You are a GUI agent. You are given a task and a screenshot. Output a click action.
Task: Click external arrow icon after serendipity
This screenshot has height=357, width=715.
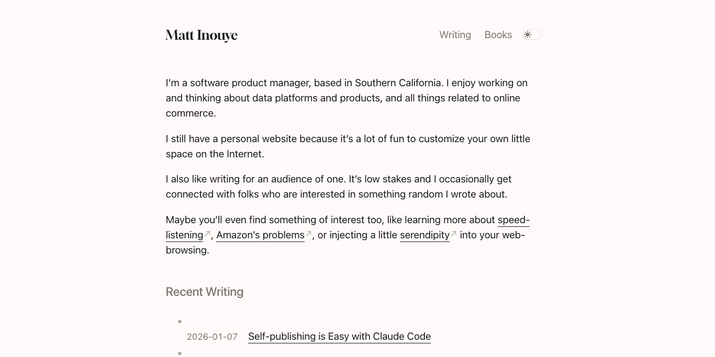[454, 234]
